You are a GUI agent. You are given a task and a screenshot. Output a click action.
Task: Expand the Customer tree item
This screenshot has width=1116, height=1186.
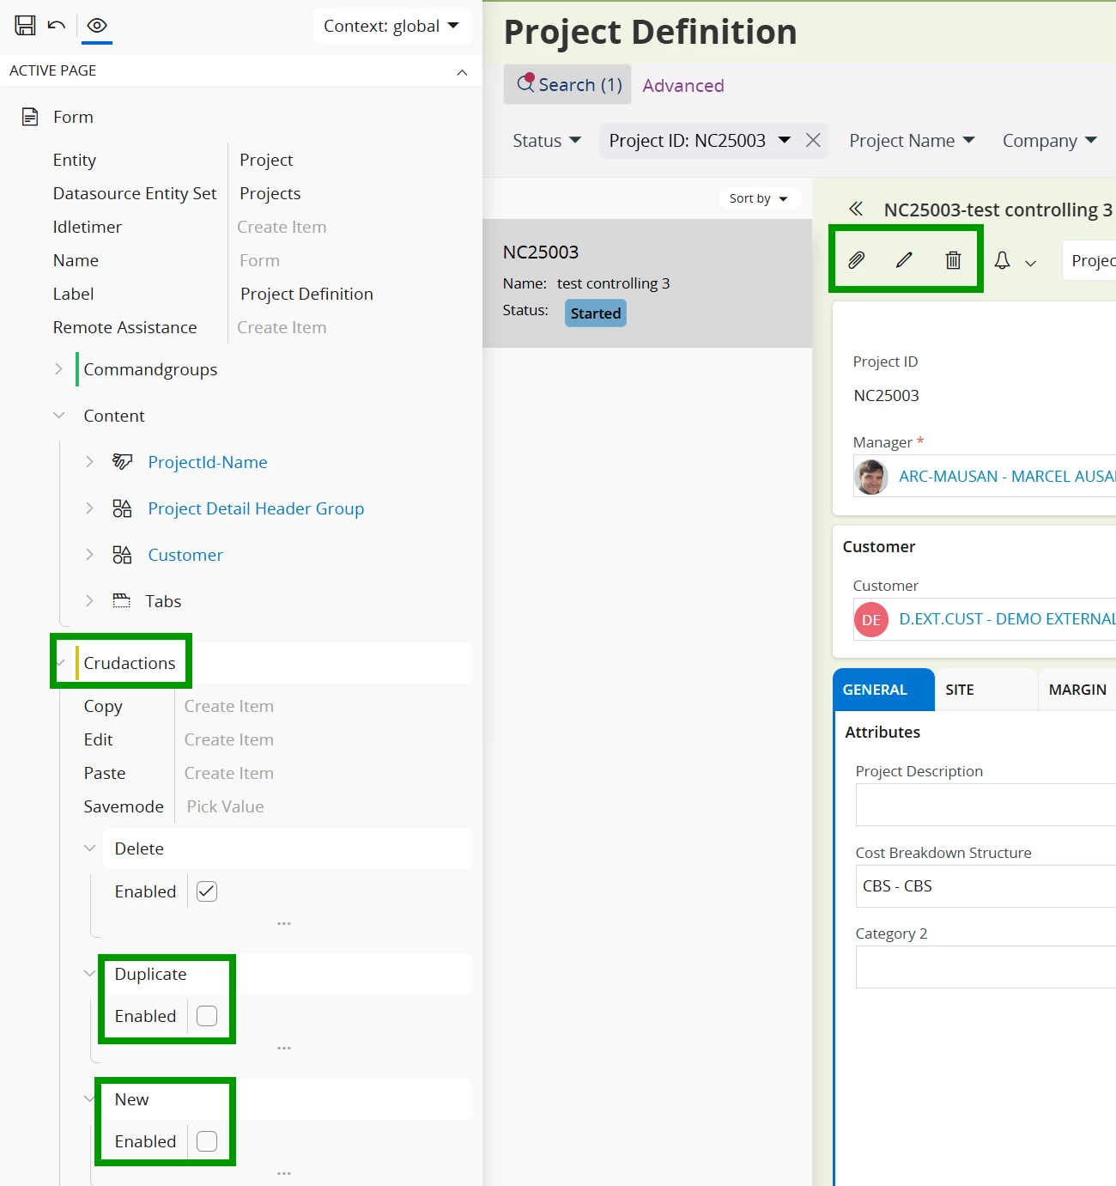coord(89,555)
